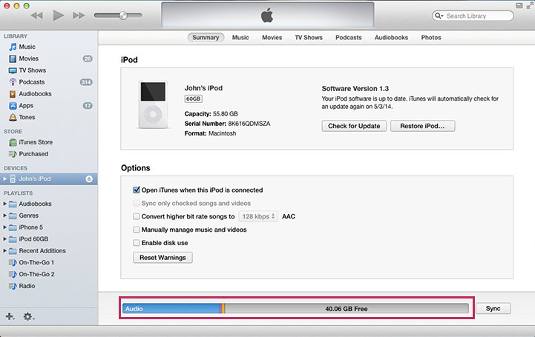
Task: Open the Audiobooks library icon
Action: 13,94
